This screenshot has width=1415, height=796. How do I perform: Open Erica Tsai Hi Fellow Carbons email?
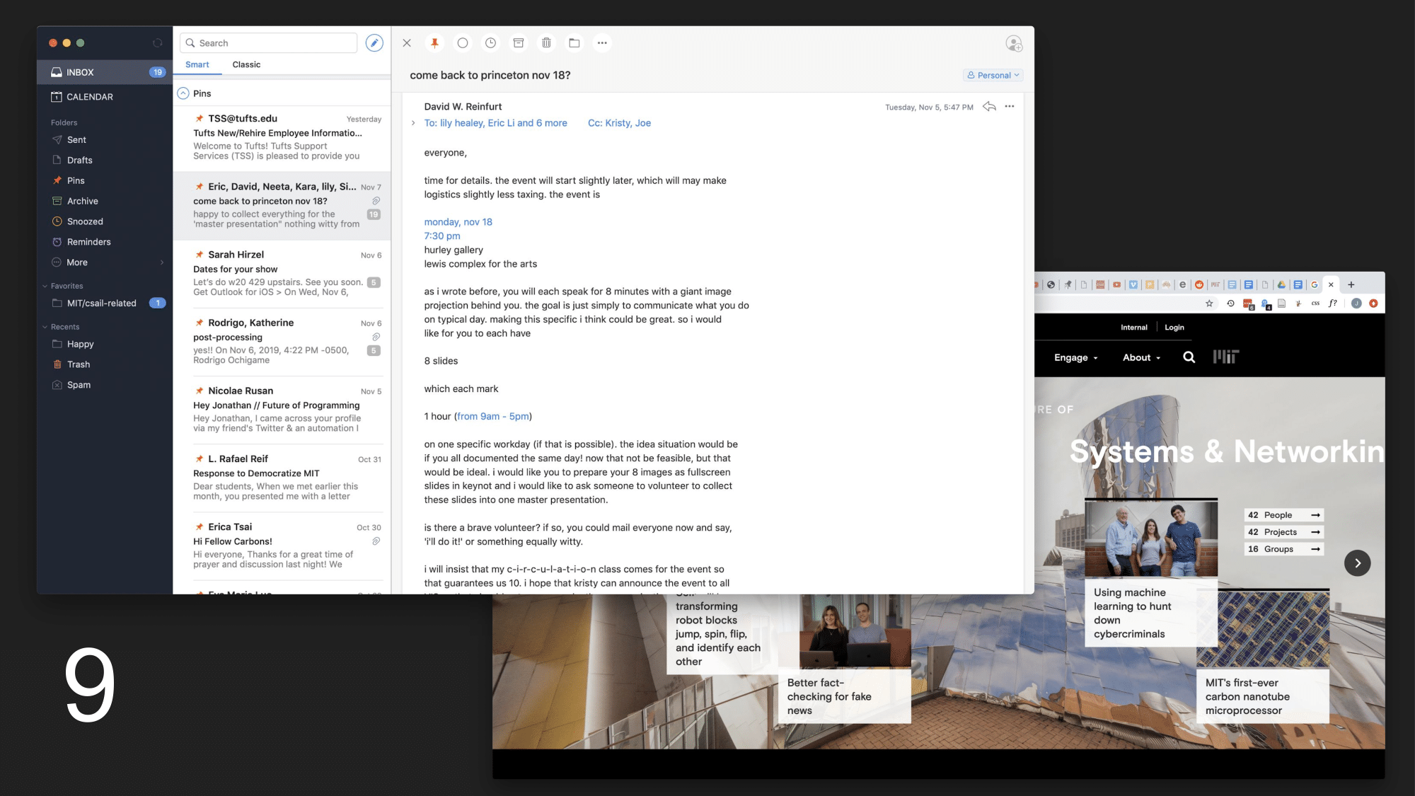(x=282, y=546)
